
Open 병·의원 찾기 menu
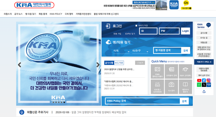[x=31, y=14]
